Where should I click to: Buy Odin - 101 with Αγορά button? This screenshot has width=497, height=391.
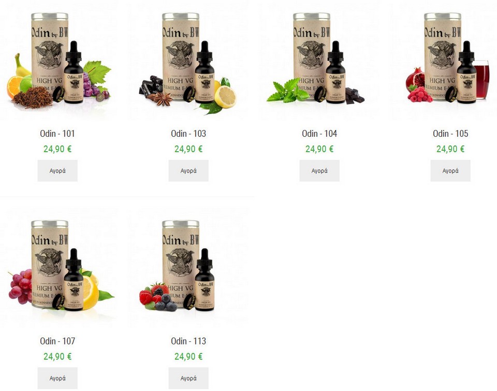point(57,170)
